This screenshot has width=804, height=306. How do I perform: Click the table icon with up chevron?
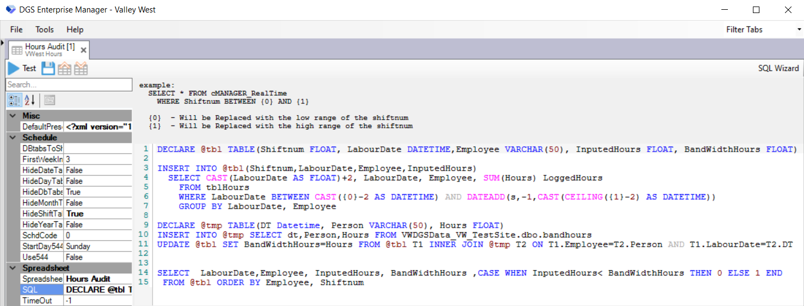click(65, 68)
